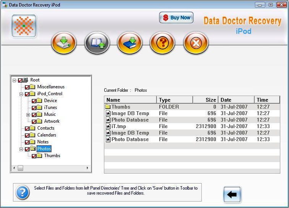
Task: Select first Image DB Temp file row
Action: (x=192, y=113)
